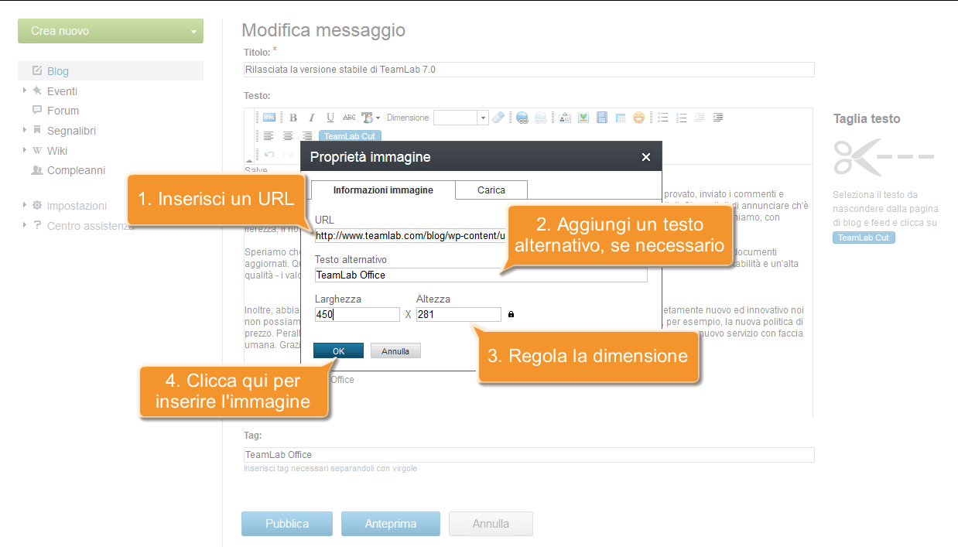958x547 pixels.
Task: Click the Tag input field
Action: (x=529, y=455)
